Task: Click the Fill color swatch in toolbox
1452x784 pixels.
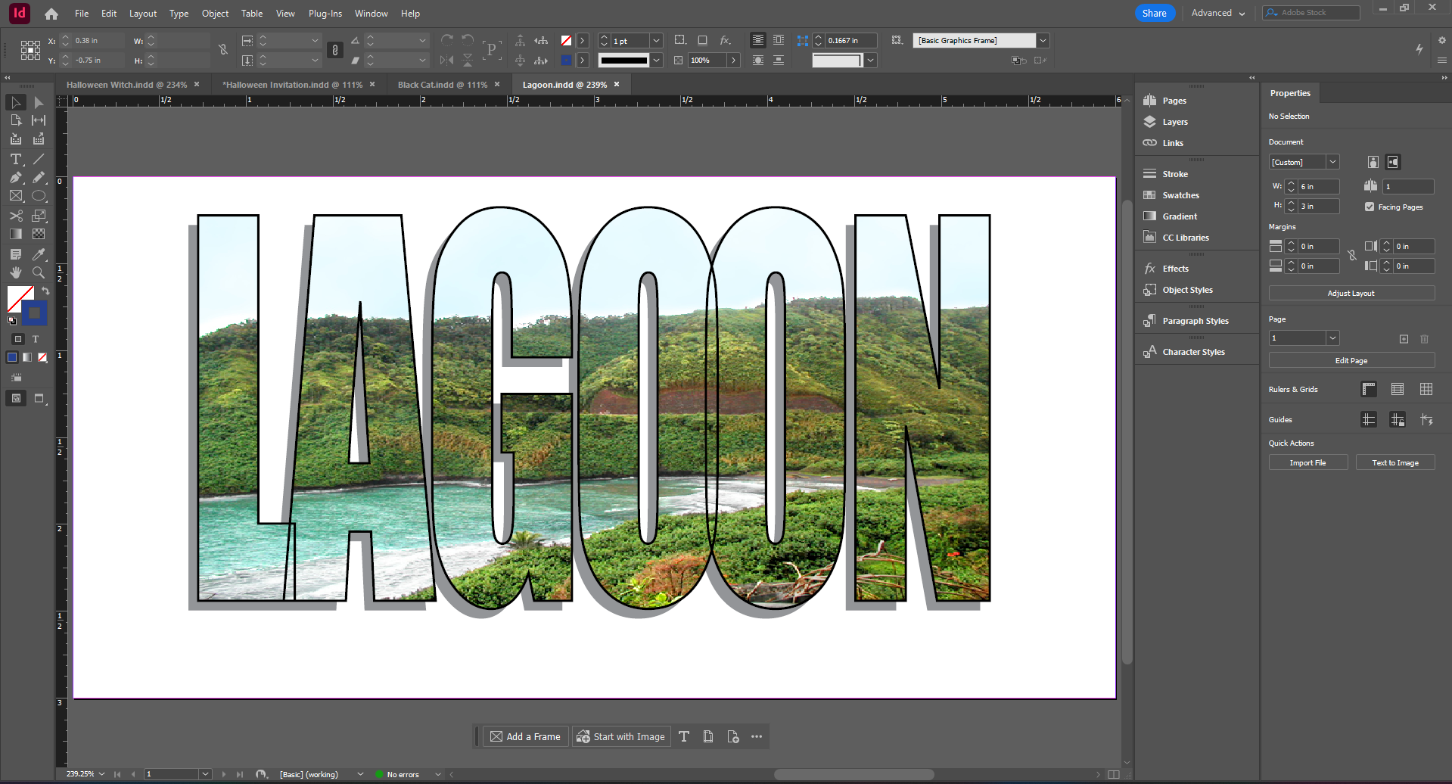Action: point(18,297)
